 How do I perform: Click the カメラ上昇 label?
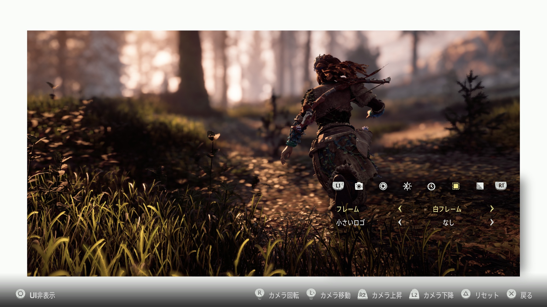click(x=387, y=295)
